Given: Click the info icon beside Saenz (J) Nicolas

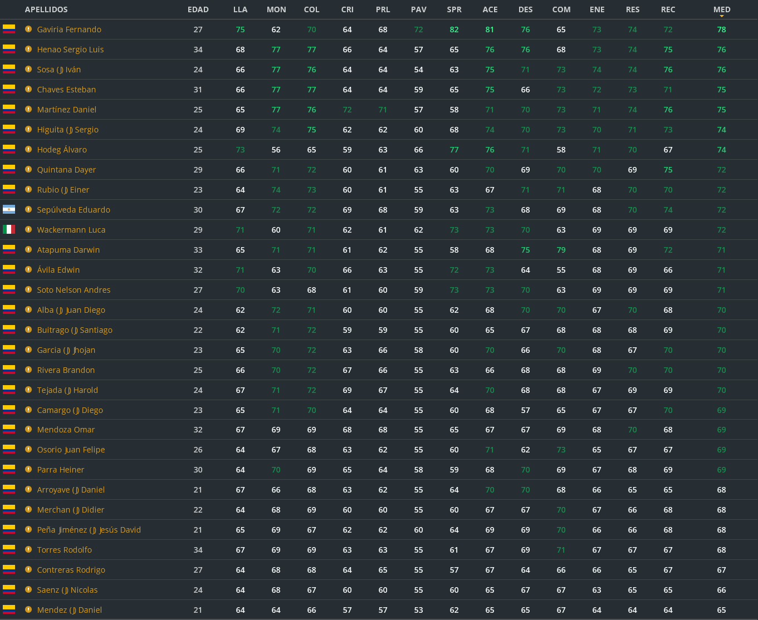Looking at the screenshot, I should pos(28,589).
